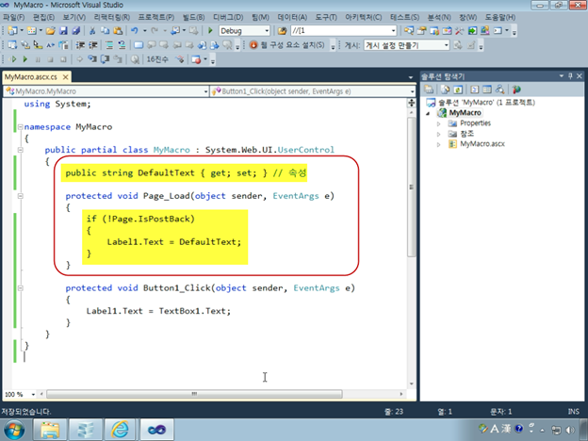Screen dimensions: 588x441
Task: Toggle the 16진수 hexadecimal display button
Action: pos(157,59)
